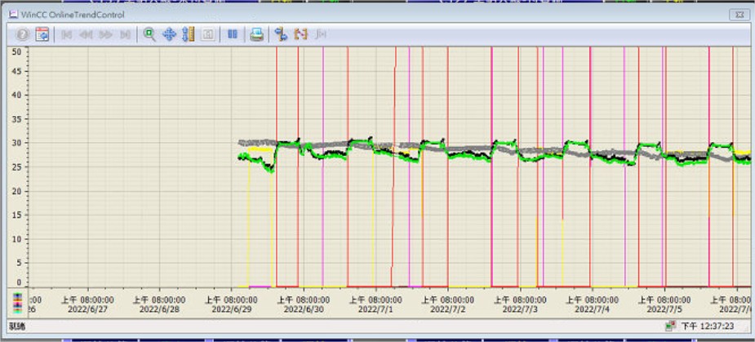Open the configuration dialog icon
The width and height of the screenshot is (755, 342).
(x=42, y=34)
